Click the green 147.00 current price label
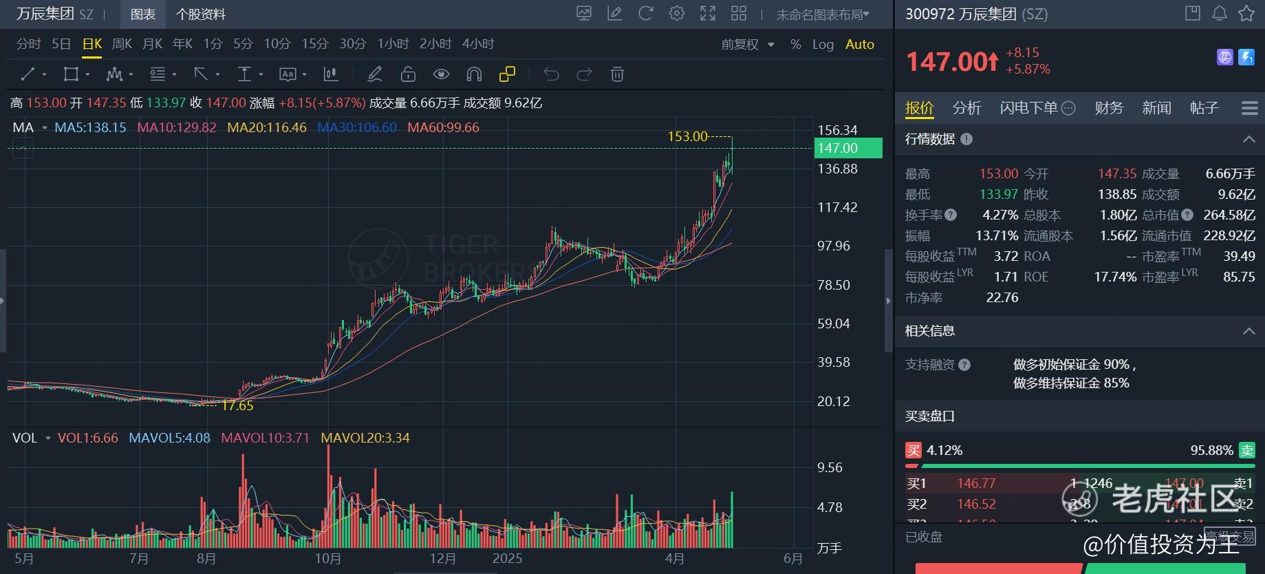 coord(848,148)
